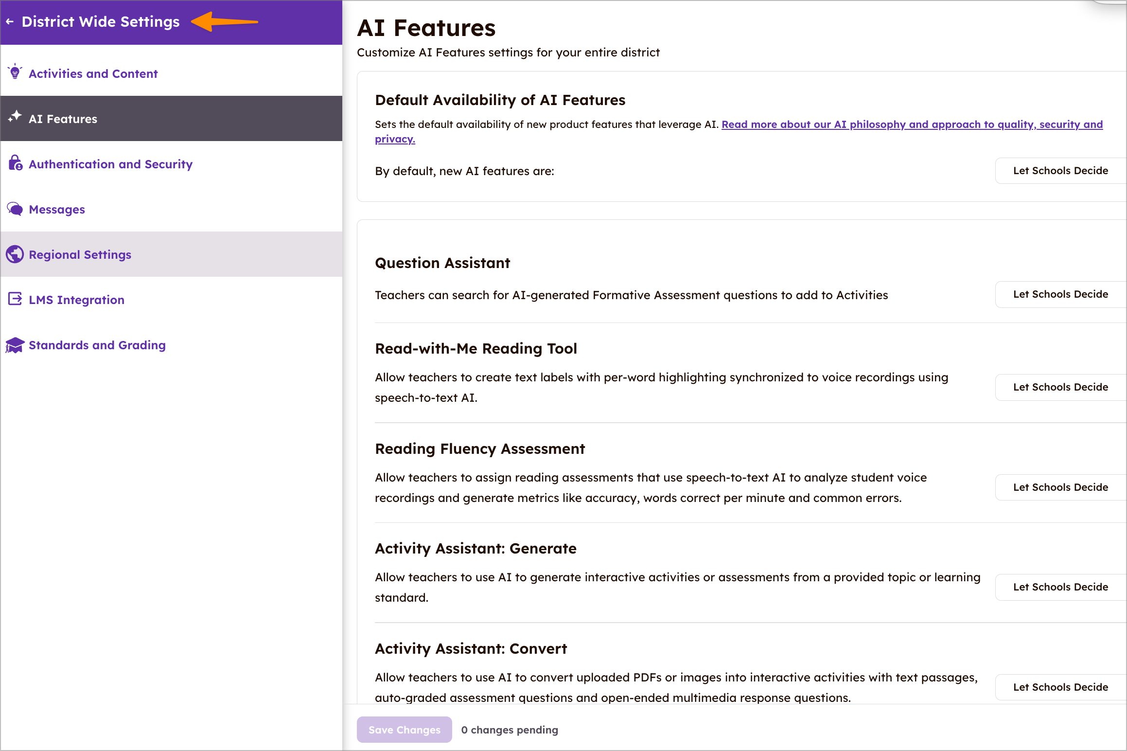Click the back arrow beside District Wide Settings

(x=10, y=22)
